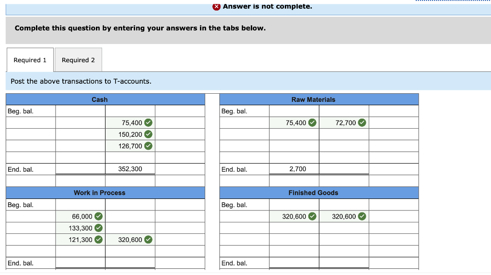Select the Finished Goods 320,600 credit field
The image size is (491, 275).
point(344,216)
